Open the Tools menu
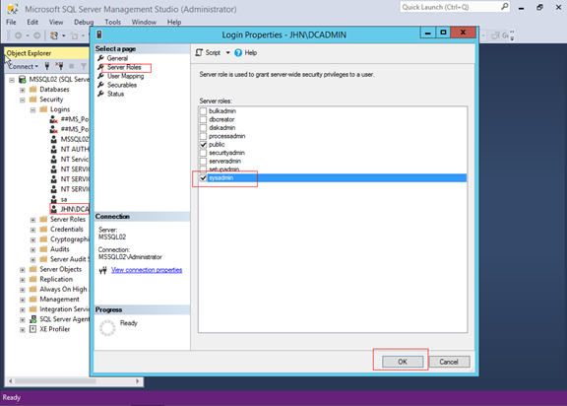The image size is (567, 406). (x=113, y=22)
